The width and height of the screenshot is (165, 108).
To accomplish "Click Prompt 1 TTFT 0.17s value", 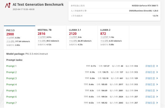I will click(93, 66).
